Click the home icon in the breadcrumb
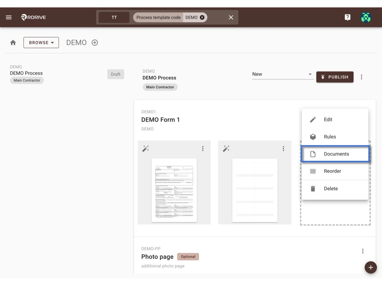 point(13,42)
